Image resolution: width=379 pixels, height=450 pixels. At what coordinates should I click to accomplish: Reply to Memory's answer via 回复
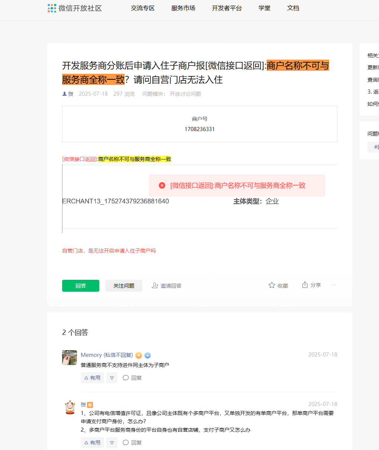132,378
